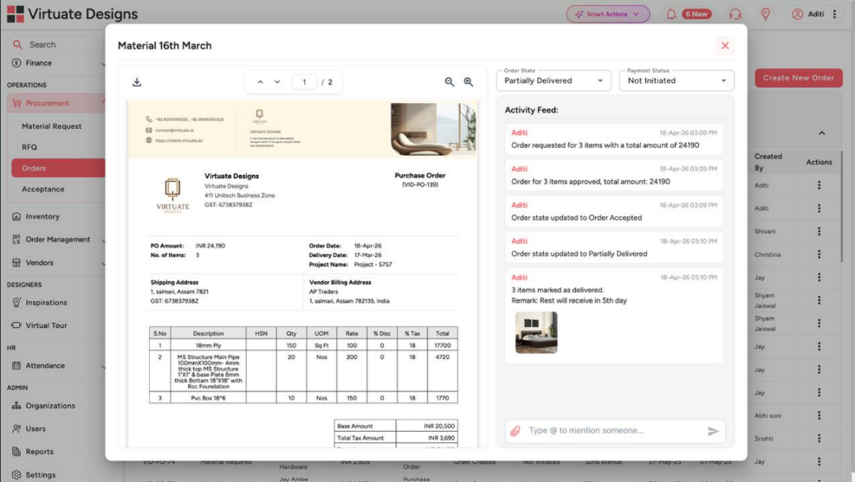Open Inventory in sidebar

(x=42, y=216)
